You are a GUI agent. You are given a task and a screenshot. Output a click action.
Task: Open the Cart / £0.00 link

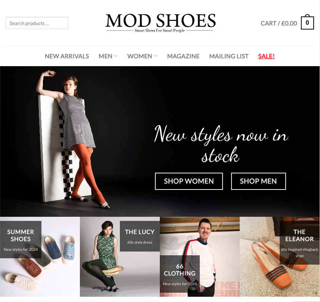pos(279,23)
